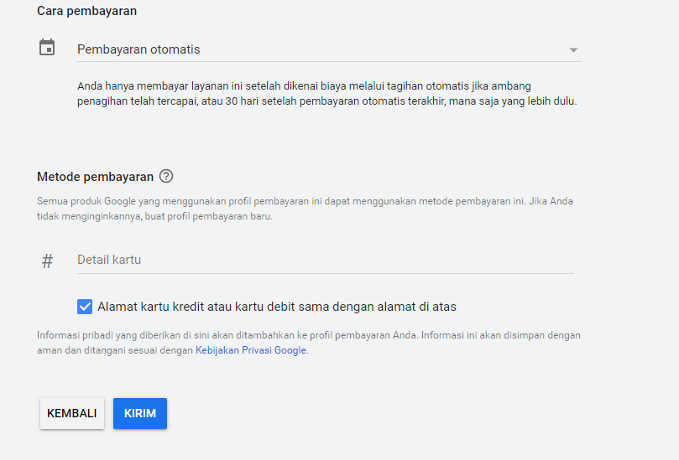This screenshot has height=460, width=679.
Task: Click the calendar icon beside Pembayaran otomatis
Action: [x=47, y=48]
